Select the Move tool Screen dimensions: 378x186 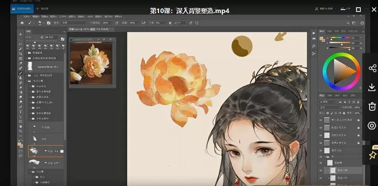pyautogui.click(x=20, y=34)
